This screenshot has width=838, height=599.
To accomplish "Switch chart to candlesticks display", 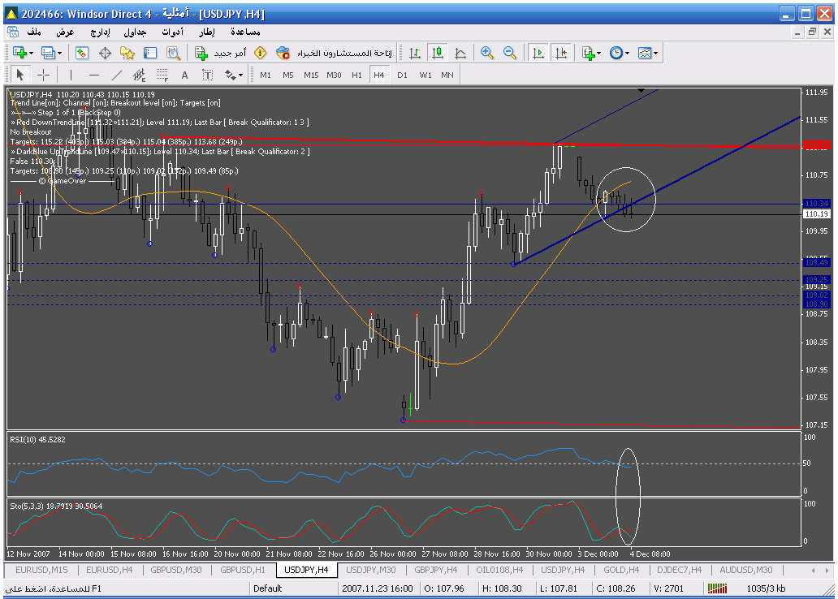I will click(438, 53).
